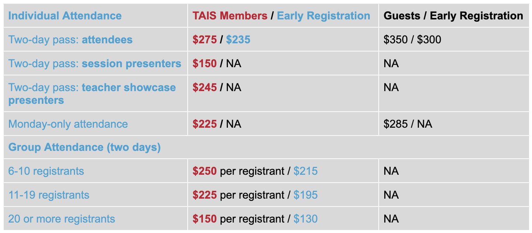532x233 pixels.
Task: Select the 20 or more registrants label
Action: 62,219
